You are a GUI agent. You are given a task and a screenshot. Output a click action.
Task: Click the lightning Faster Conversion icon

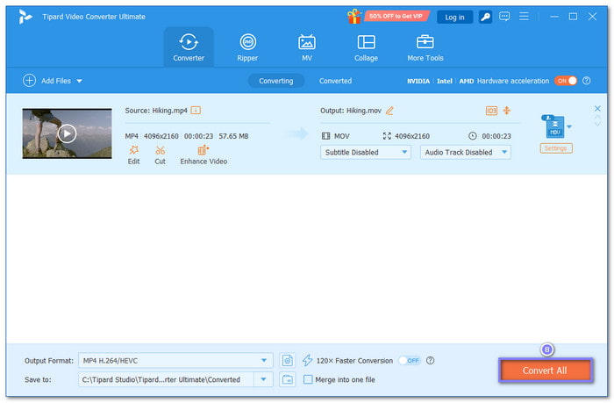tap(307, 360)
